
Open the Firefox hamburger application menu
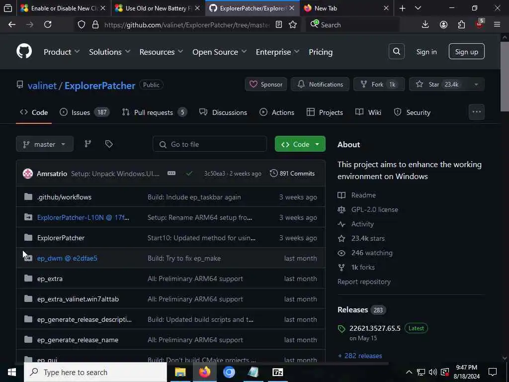pyautogui.click(x=497, y=24)
